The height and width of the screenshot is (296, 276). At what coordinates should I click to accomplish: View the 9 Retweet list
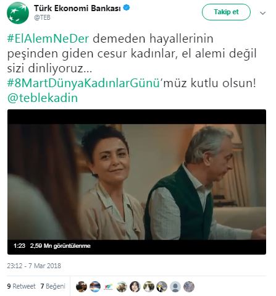[x=21, y=286]
